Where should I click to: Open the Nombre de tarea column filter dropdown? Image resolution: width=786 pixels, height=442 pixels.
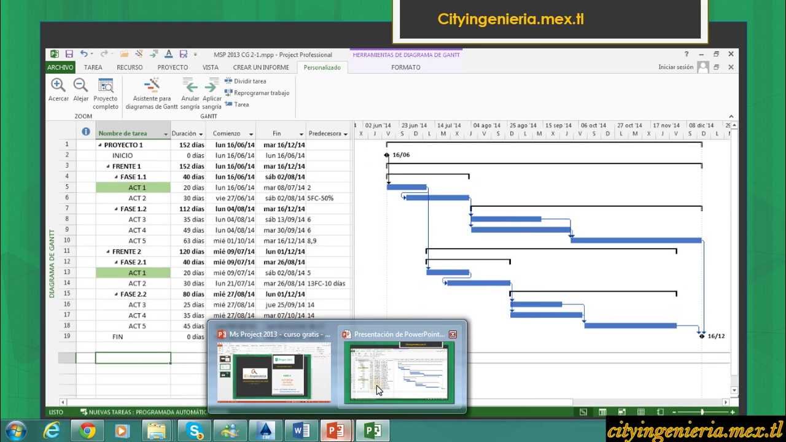166,134
